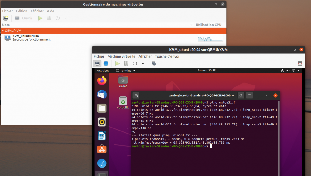Show virtual hardware details info icon
Image resolution: width=311 pixels, height=176 pixels.
[x=106, y=64]
